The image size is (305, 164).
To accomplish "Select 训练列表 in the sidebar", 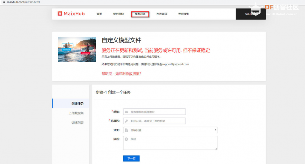I will point(78,123).
